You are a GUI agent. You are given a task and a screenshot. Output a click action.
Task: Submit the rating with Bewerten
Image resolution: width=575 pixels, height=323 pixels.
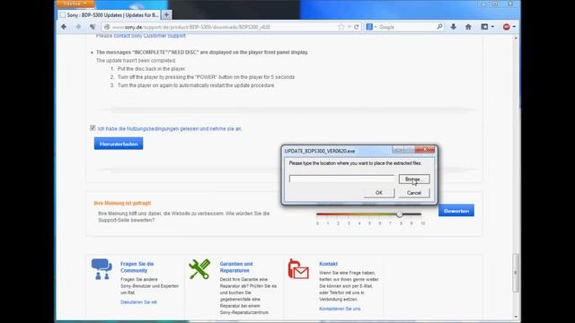tap(456, 211)
